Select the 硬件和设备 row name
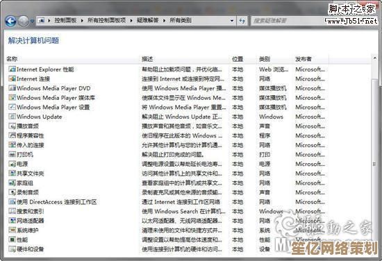Image resolution: width=382 pixels, height=261 pixels. [x=31, y=249]
